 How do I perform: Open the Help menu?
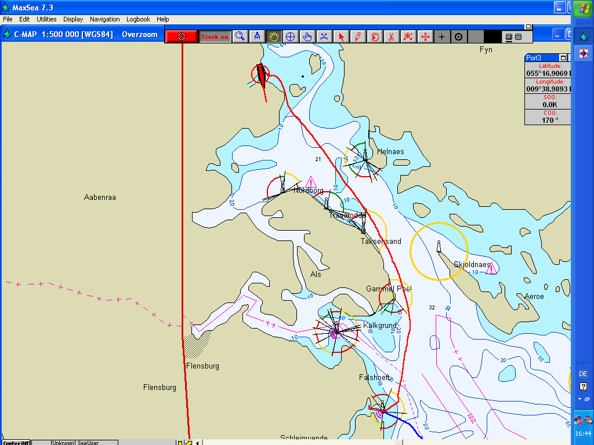tap(163, 19)
